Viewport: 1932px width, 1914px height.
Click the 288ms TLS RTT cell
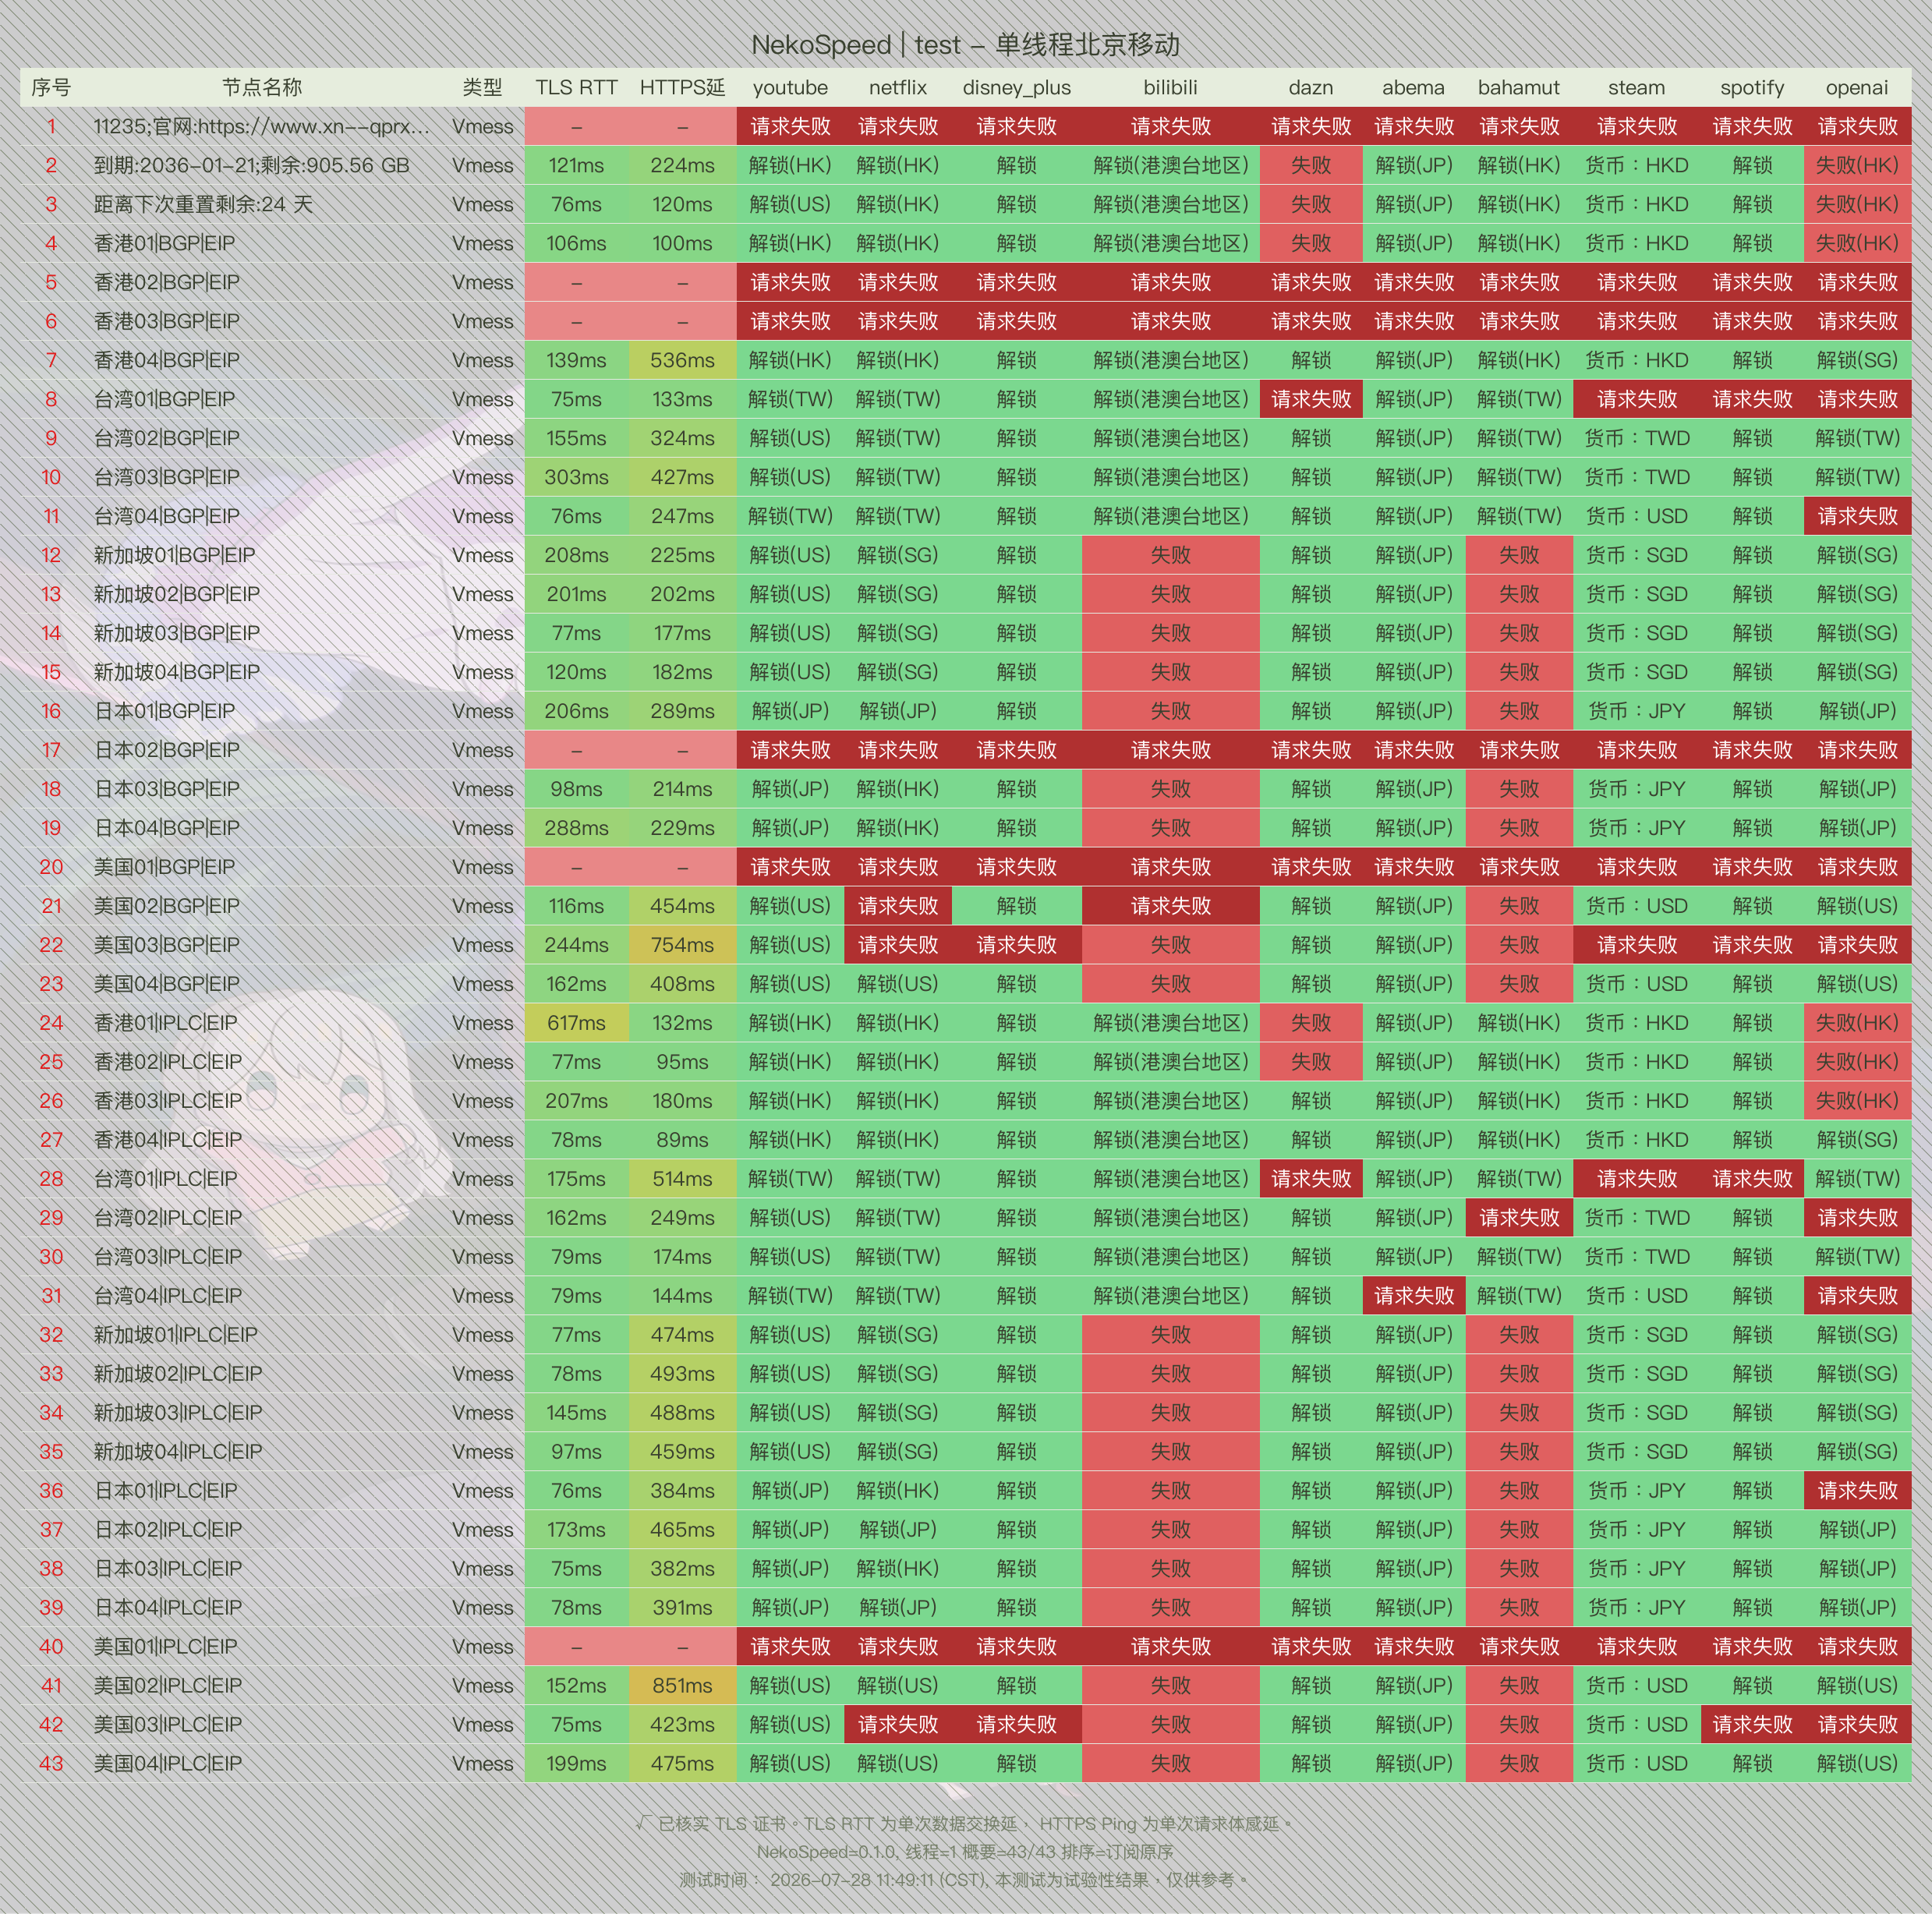click(x=577, y=828)
